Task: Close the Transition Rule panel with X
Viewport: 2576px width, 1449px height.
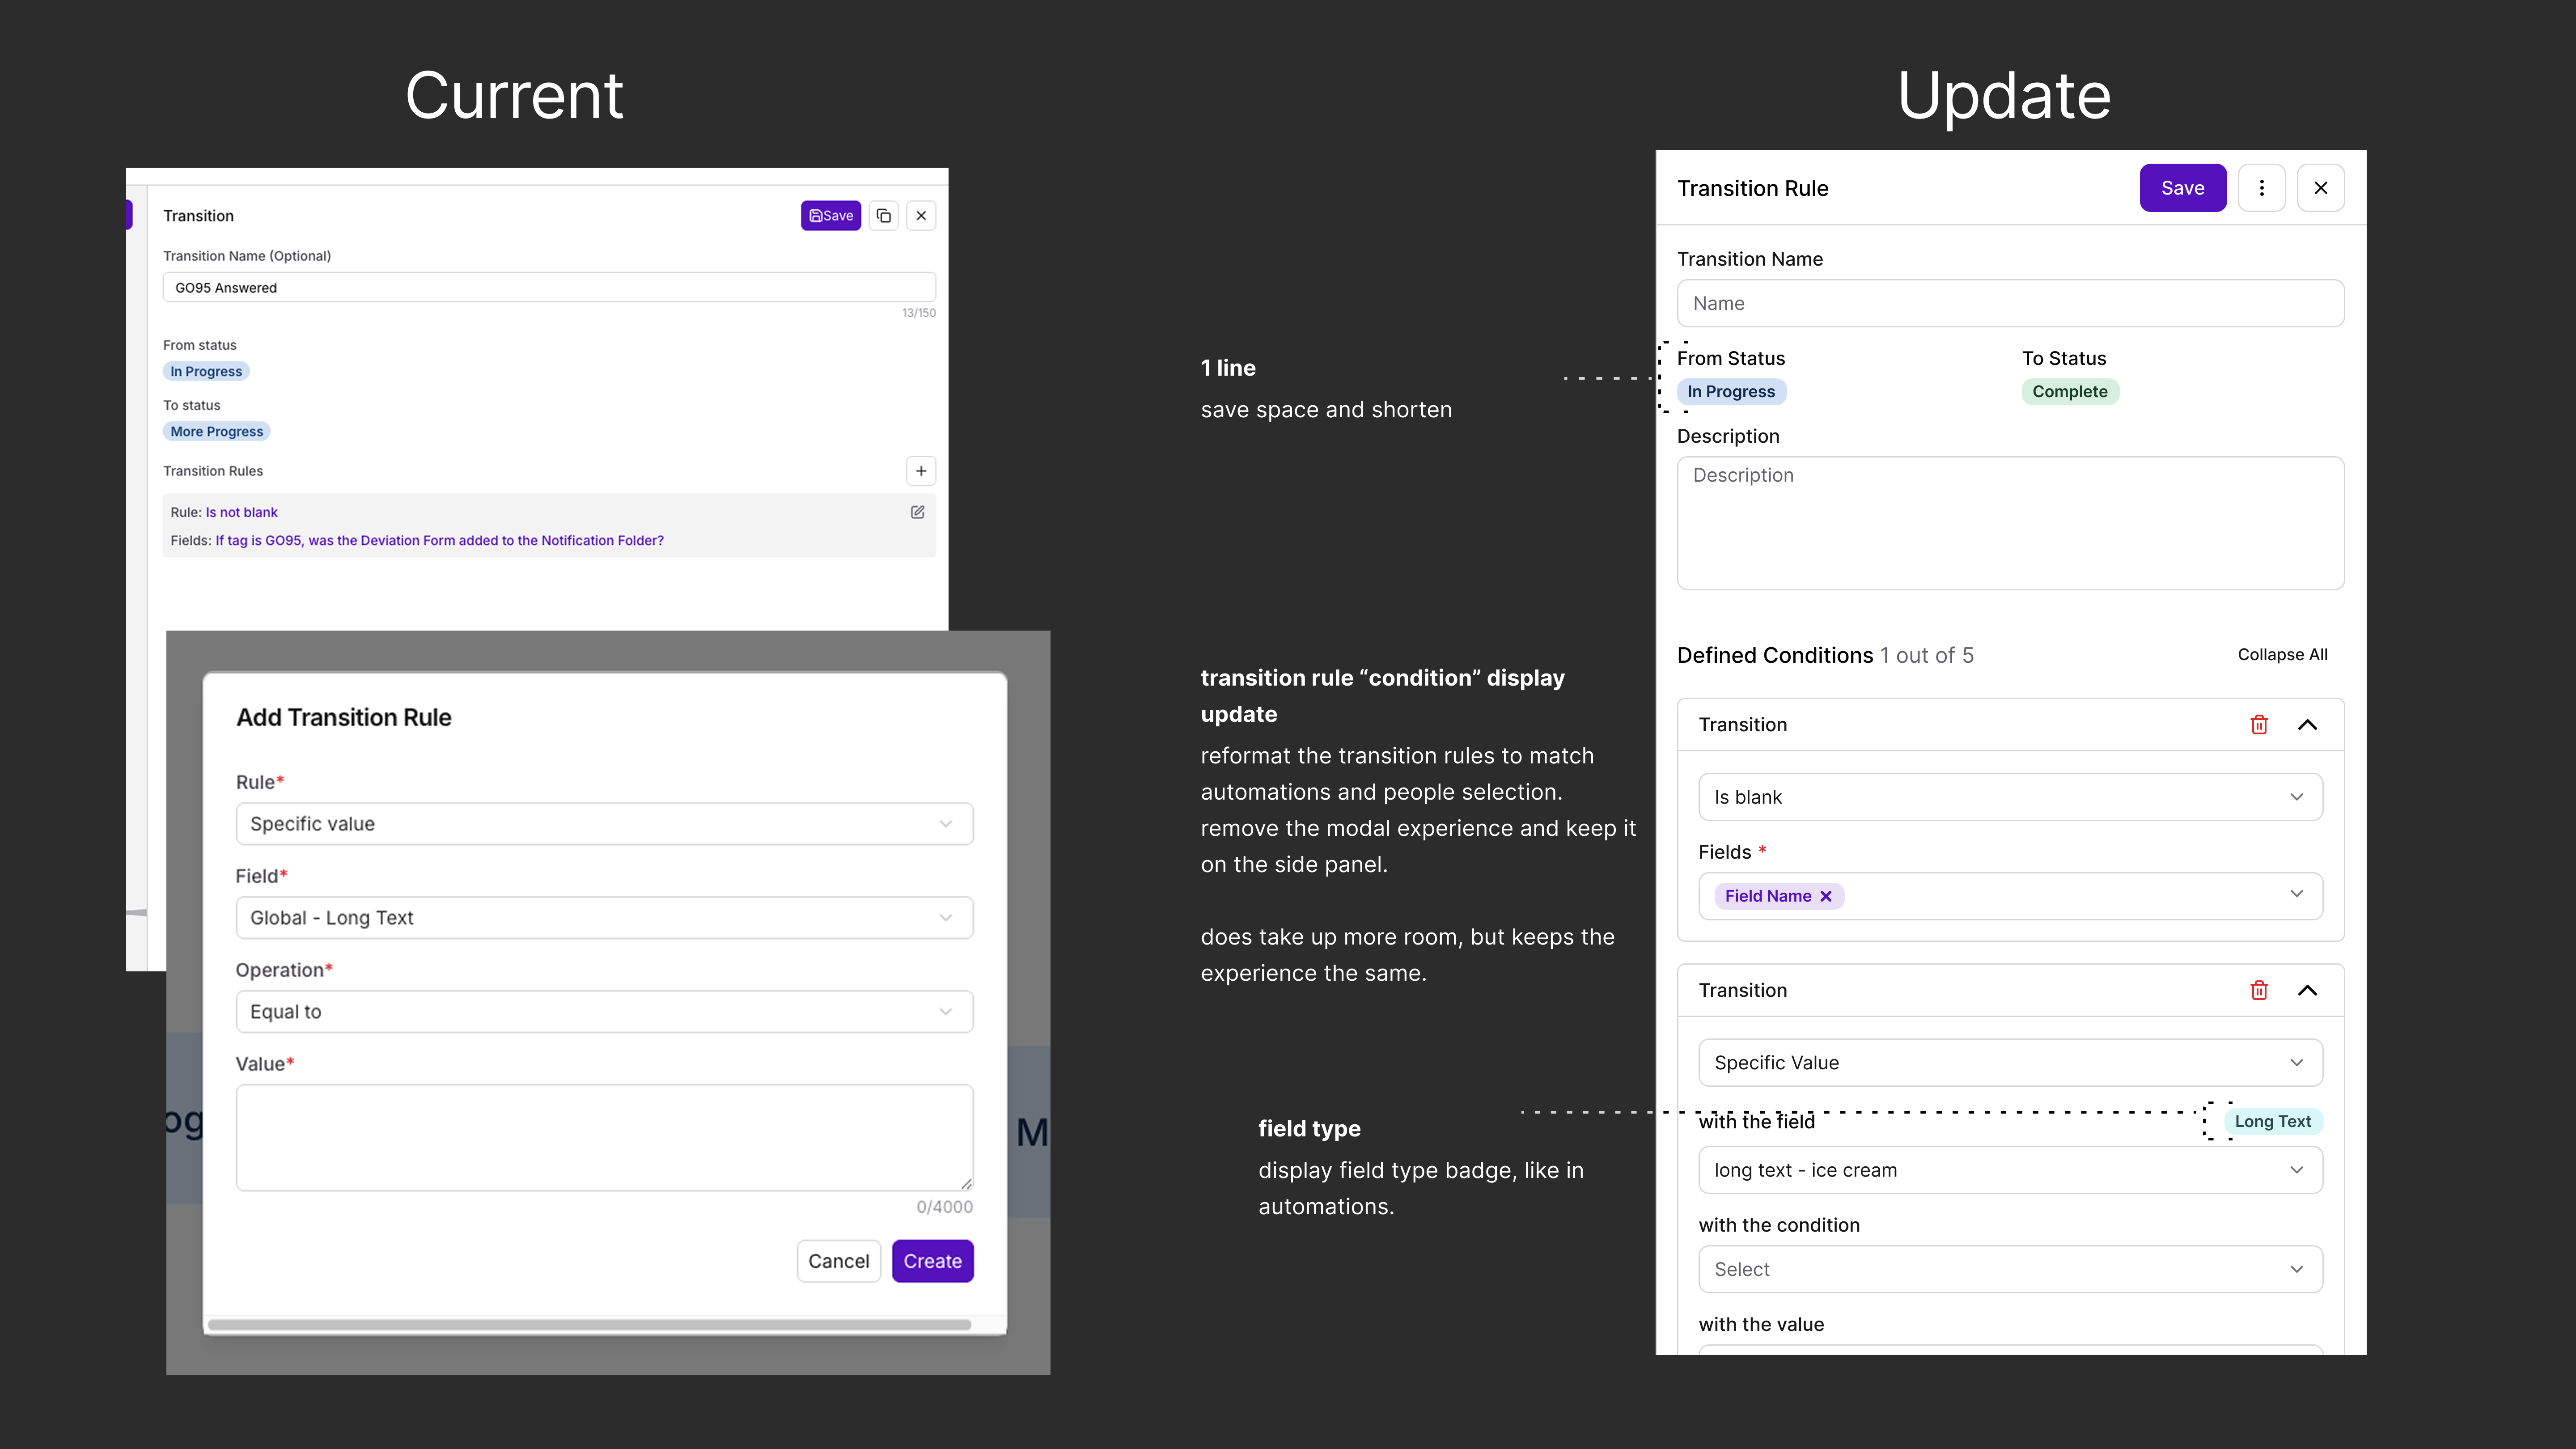Action: point(2321,188)
